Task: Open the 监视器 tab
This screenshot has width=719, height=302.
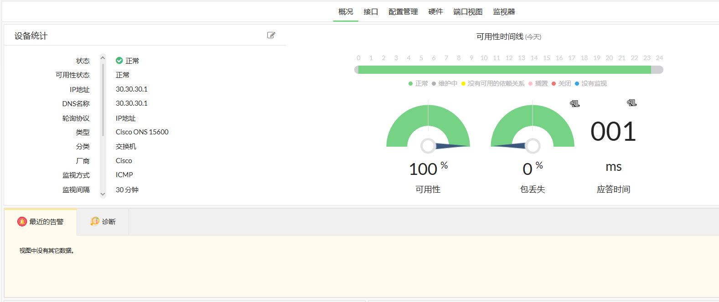Action: [x=504, y=12]
